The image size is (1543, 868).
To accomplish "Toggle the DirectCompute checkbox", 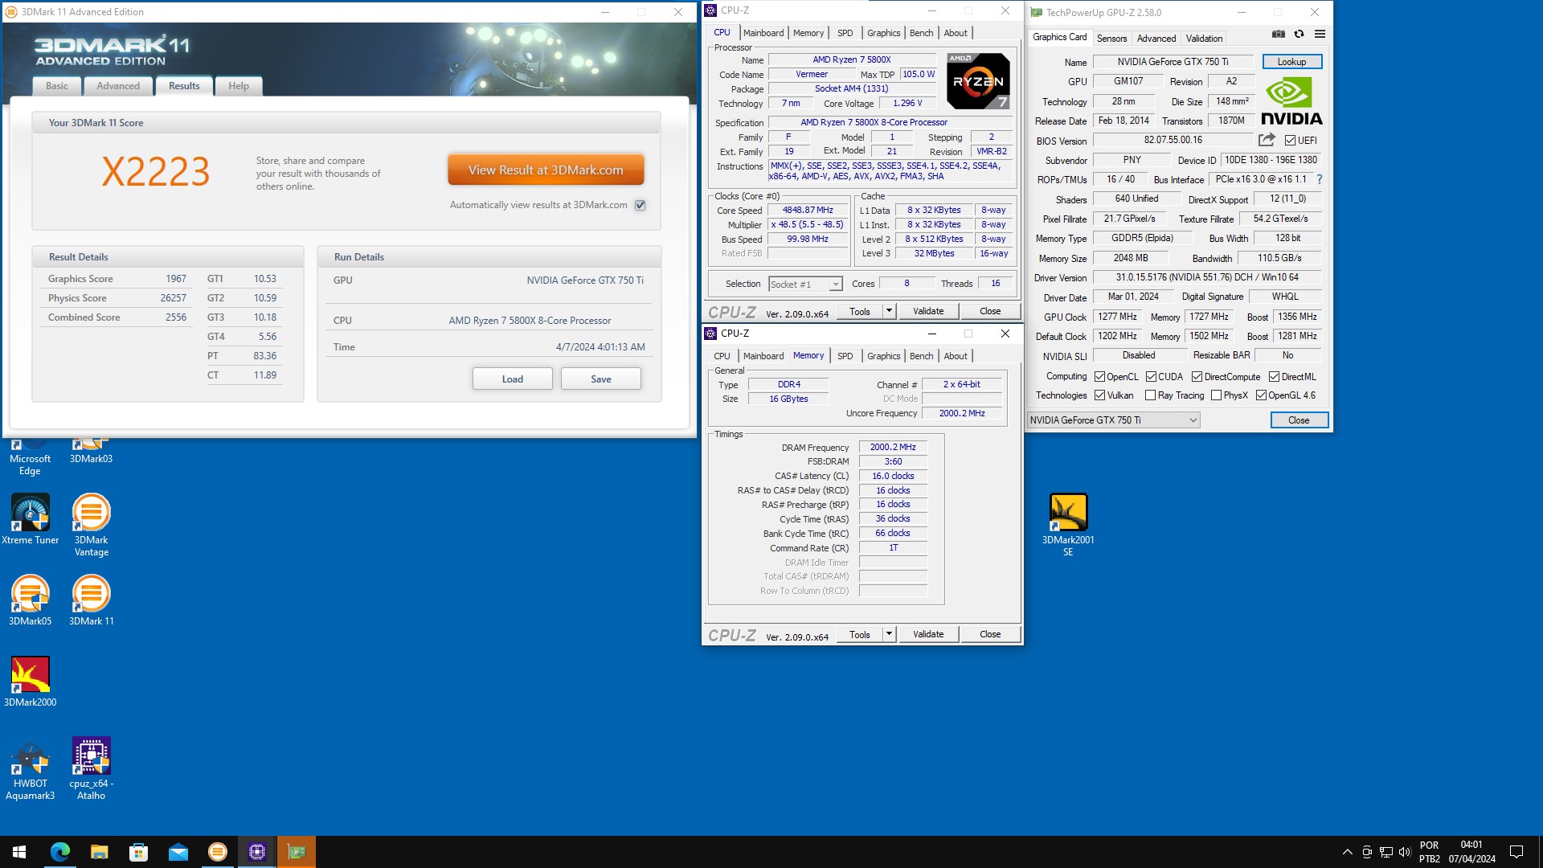I will [x=1197, y=376].
